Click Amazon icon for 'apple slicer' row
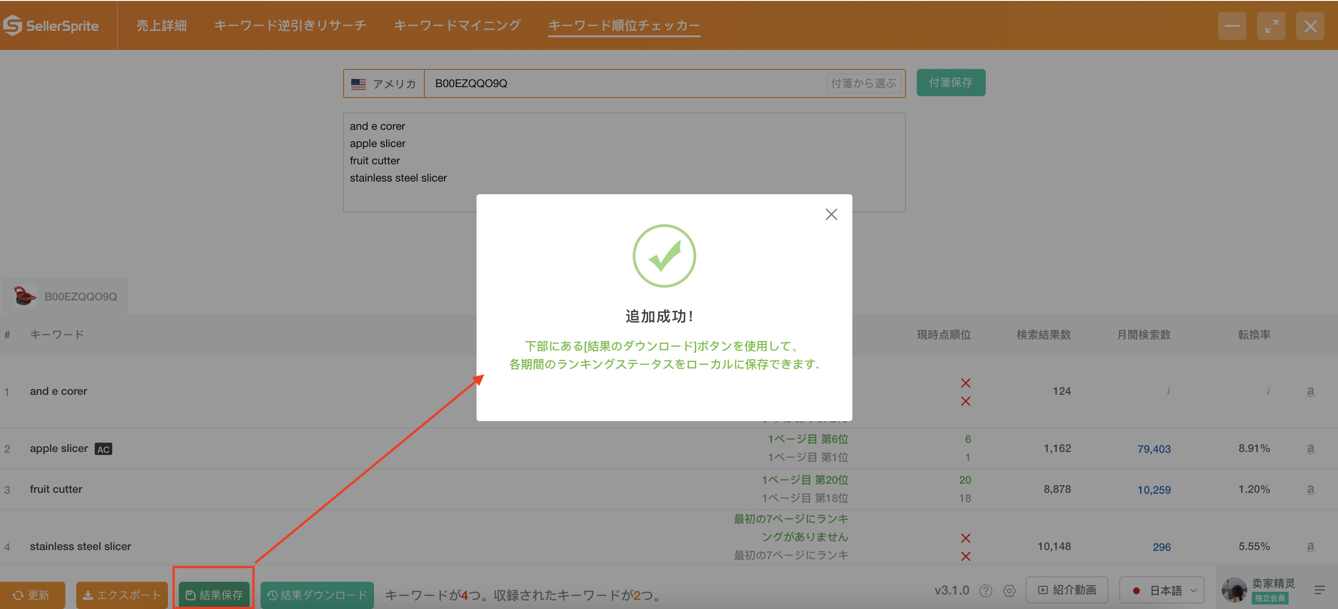Screen dimensions: 1338x609 1310,448
